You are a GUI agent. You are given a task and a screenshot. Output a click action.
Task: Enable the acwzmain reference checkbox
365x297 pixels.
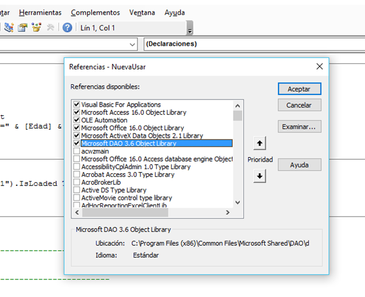coord(76,151)
